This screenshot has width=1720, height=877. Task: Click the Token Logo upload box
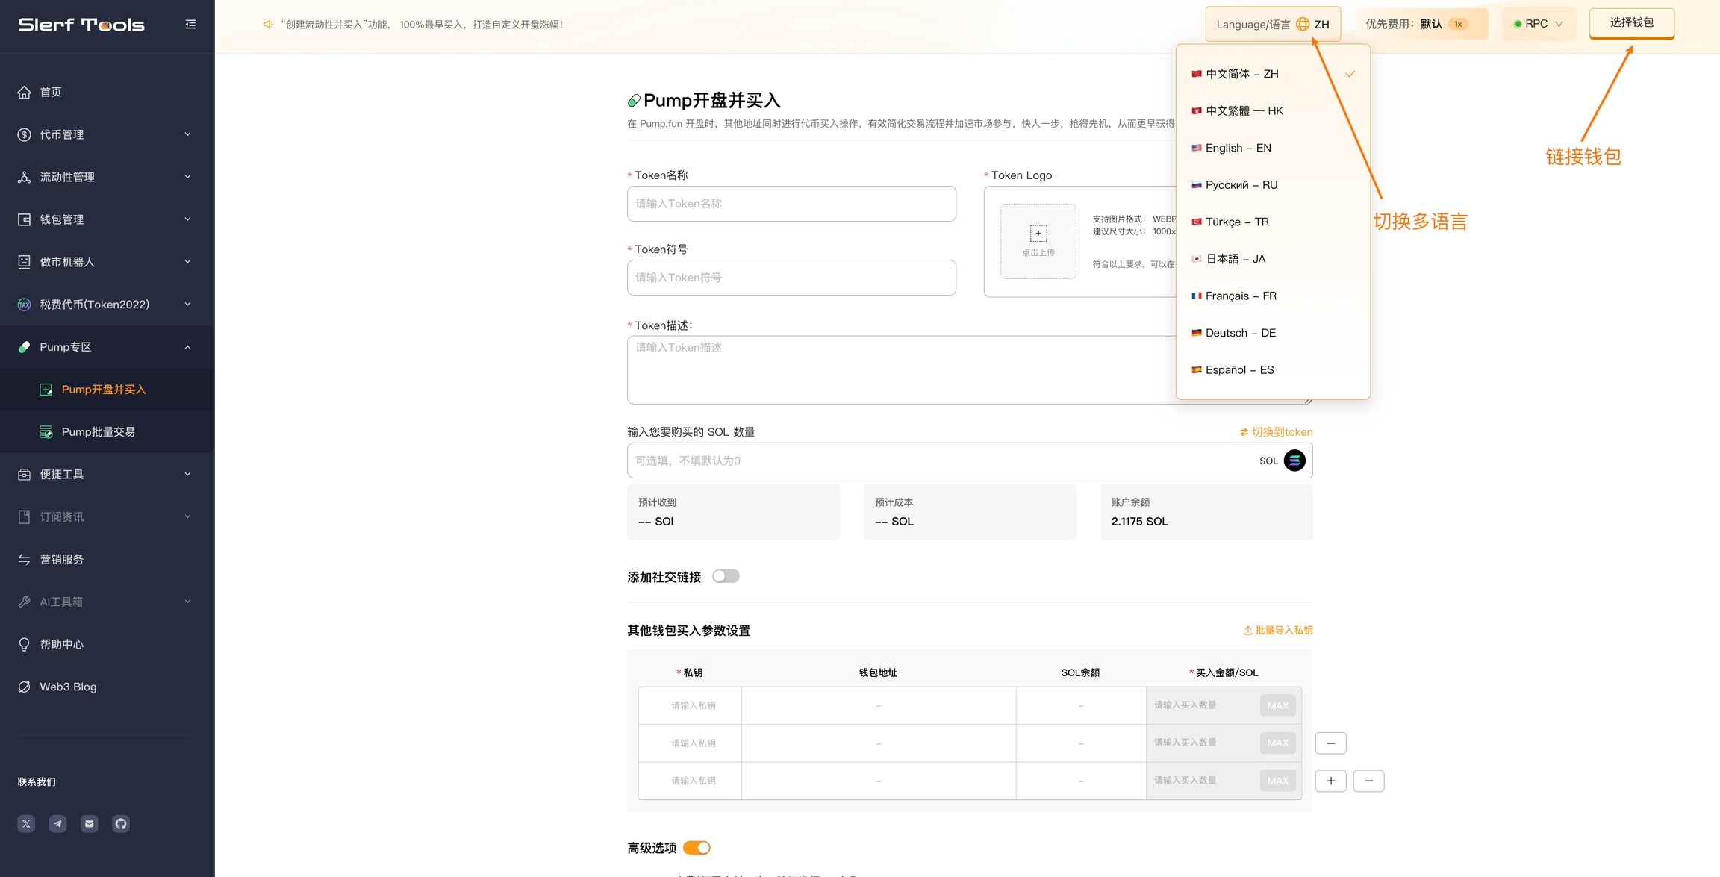point(1038,241)
